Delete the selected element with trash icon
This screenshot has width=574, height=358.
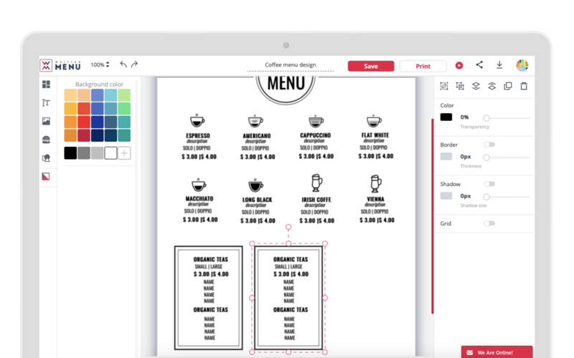tap(524, 86)
